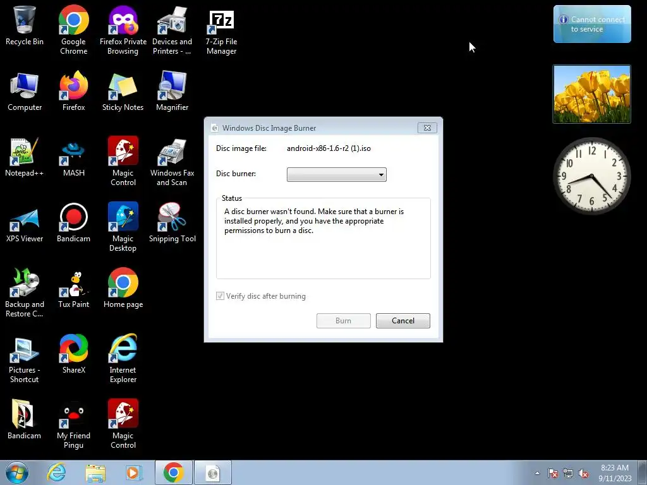The image size is (647, 485).
Task: Show hidden system tray icons arrow
Action: coord(537,473)
